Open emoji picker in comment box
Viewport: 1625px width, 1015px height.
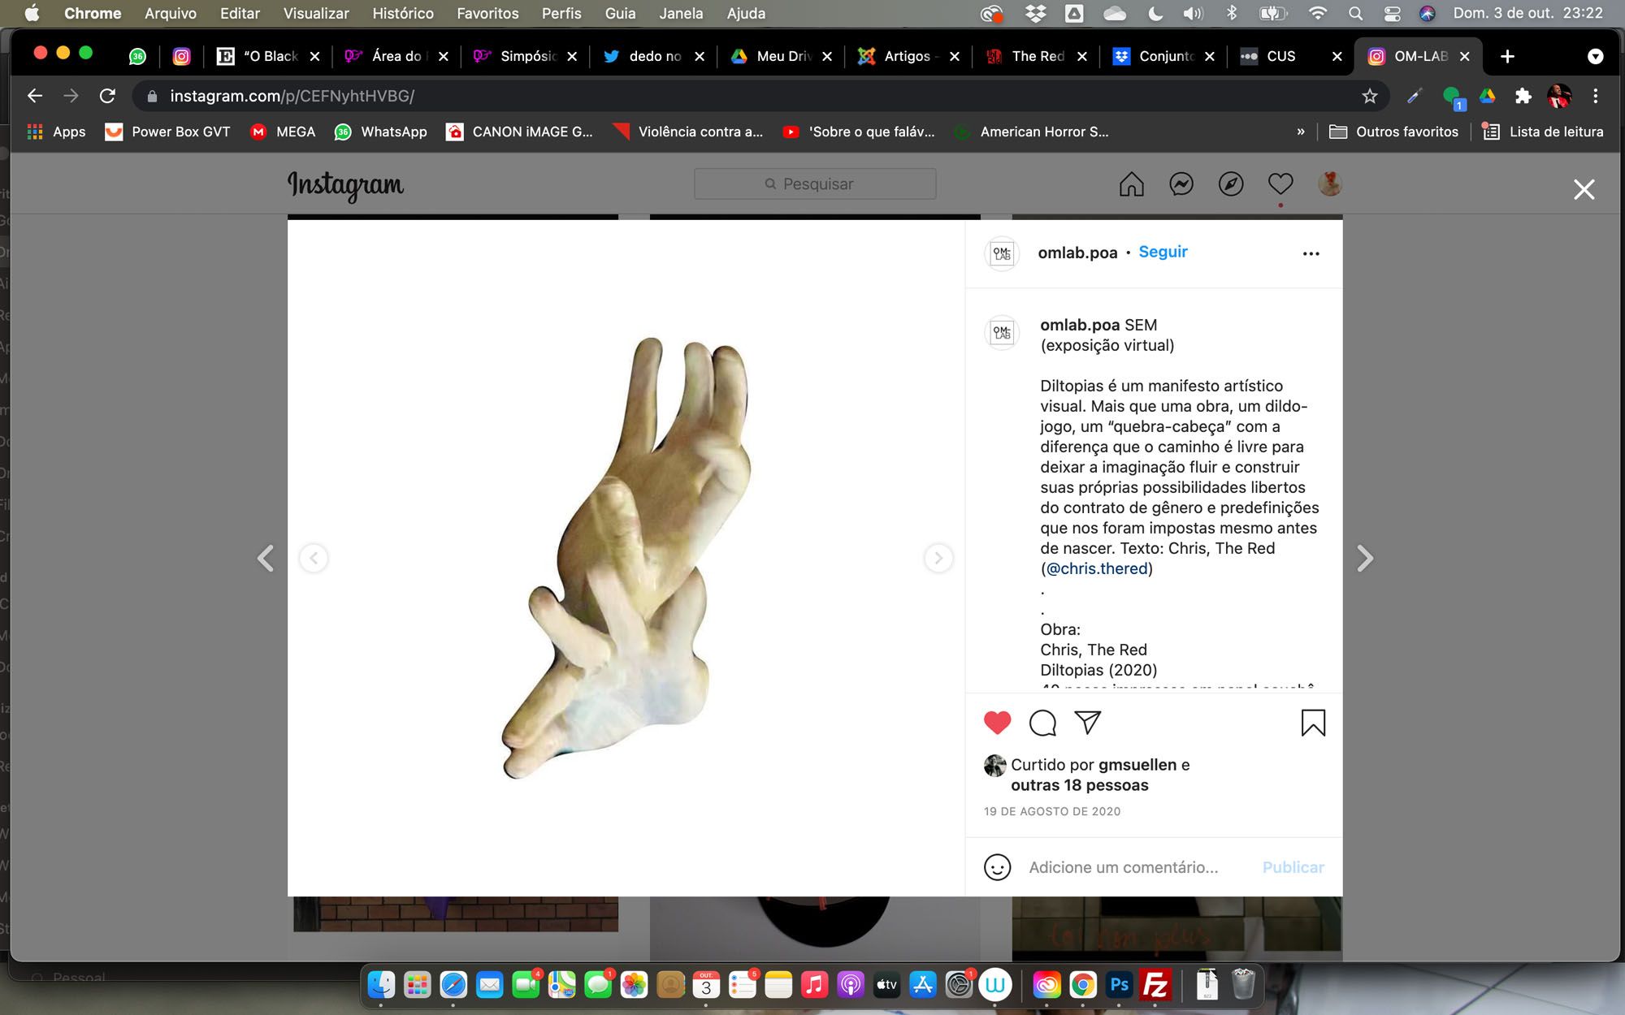point(997,867)
